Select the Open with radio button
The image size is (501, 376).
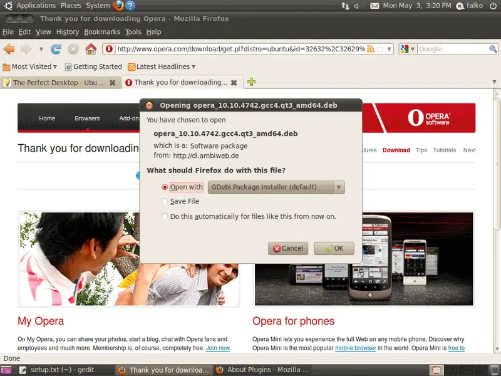[165, 187]
